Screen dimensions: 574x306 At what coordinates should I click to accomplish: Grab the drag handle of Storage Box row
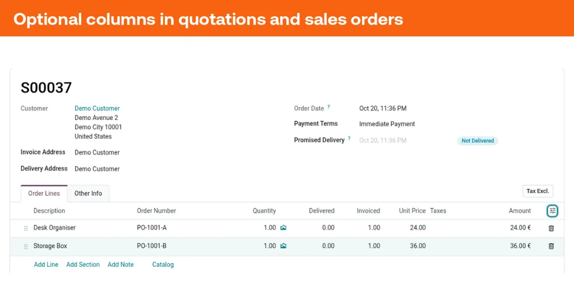[x=26, y=247]
